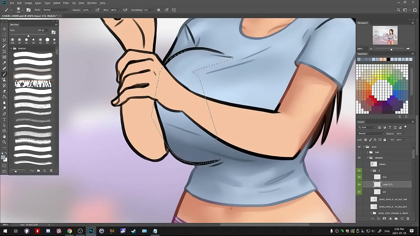
Task: Select the Hand tool
Action: [x=4, y=136]
